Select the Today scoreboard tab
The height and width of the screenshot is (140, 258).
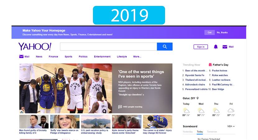[x=200, y=132]
